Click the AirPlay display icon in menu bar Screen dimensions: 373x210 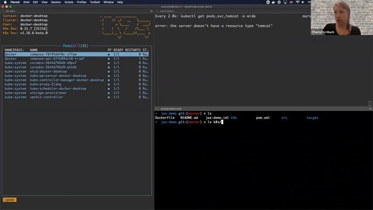[285, 2]
